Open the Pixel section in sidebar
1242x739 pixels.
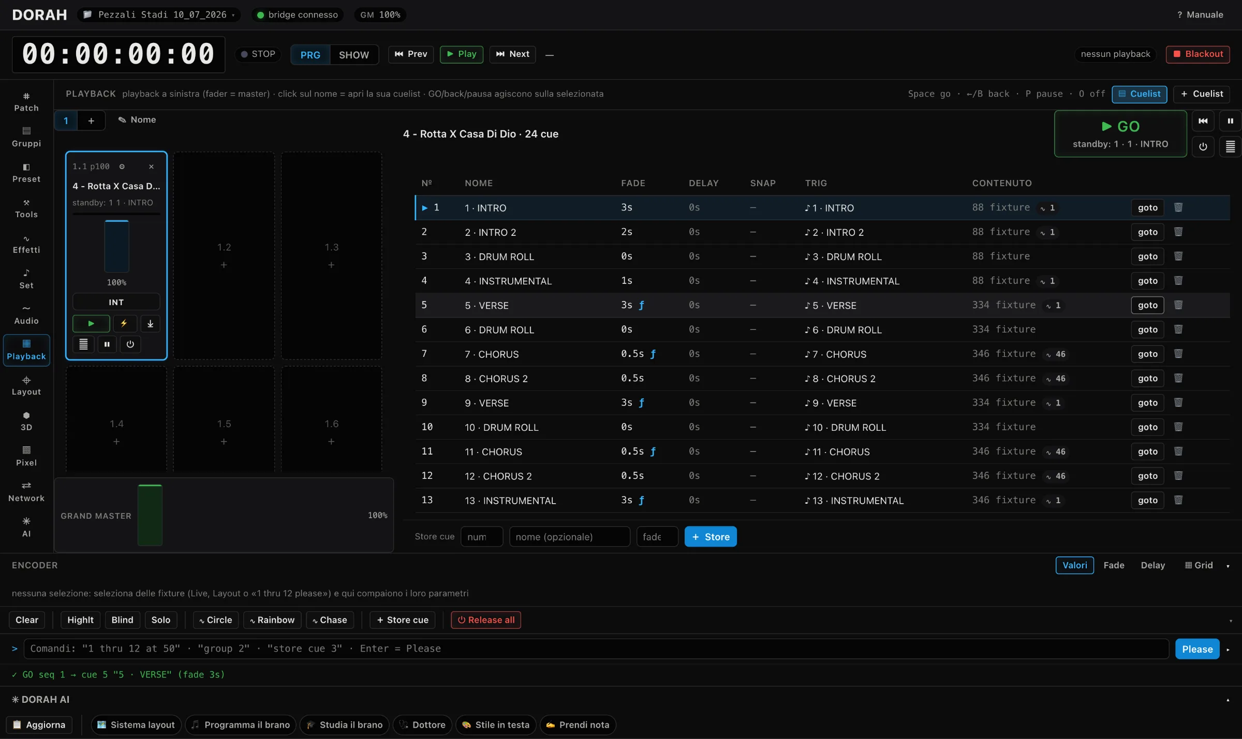26,457
